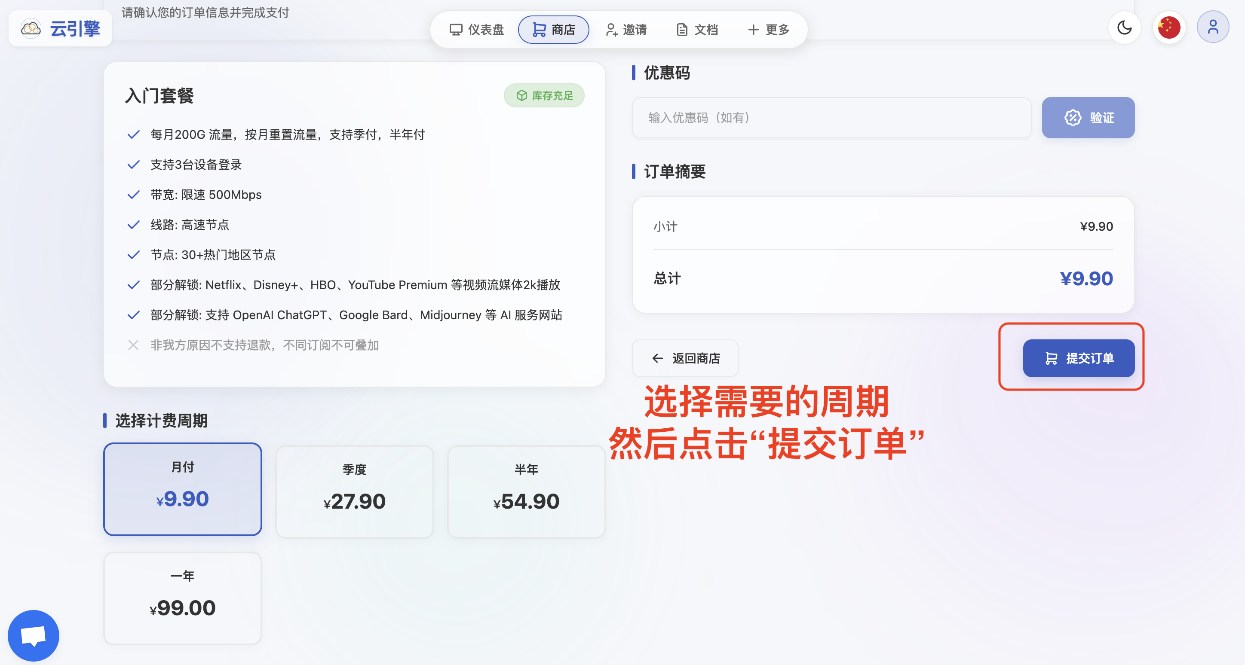This screenshot has width=1245, height=665.
Task: Click the 库存充足 stock status badge
Action: [x=544, y=96]
